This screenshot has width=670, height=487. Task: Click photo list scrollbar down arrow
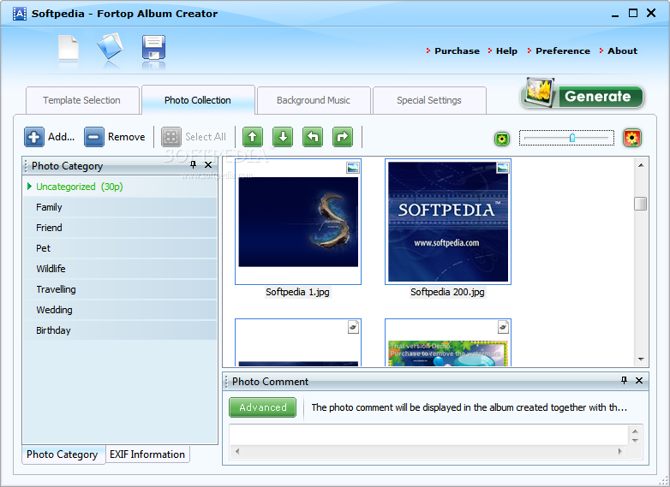(641, 359)
